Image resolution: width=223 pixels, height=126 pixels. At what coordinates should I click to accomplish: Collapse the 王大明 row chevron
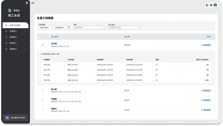[x=43, y=45]
